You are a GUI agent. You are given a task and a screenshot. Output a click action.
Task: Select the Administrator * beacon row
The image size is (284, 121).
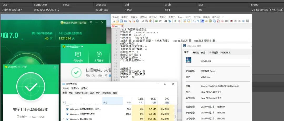coord(142,10)
